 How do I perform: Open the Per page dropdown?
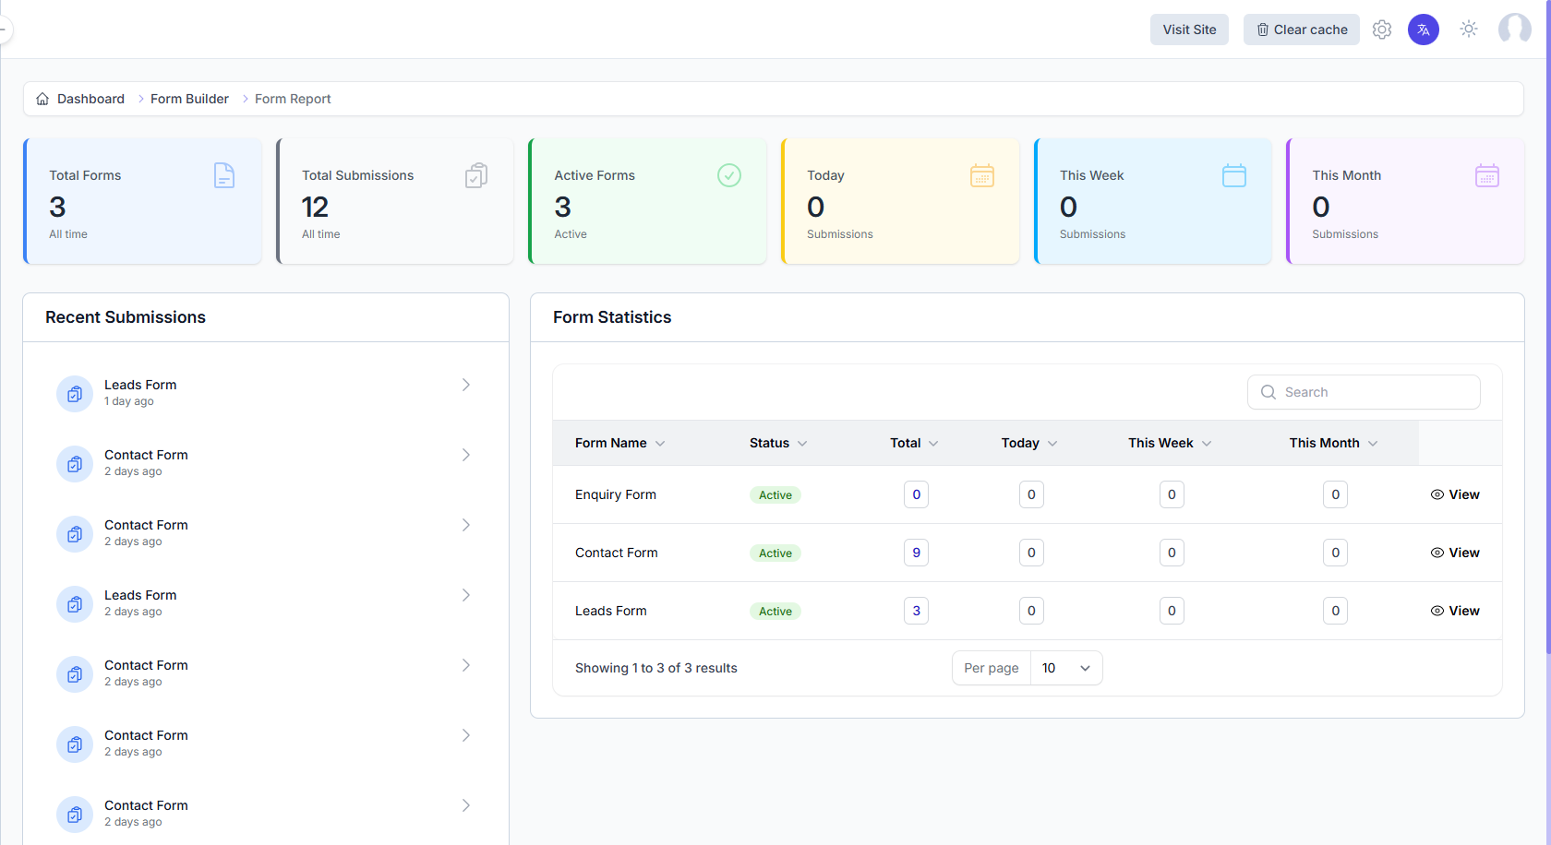tap(1065, 668)
